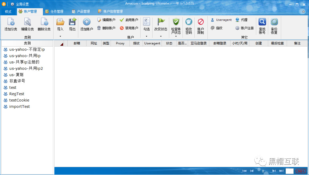This screenshot has height=175, width=309.
Task: Click the Useragent column header
Action: pyautogui.click(x=152, y=43)
